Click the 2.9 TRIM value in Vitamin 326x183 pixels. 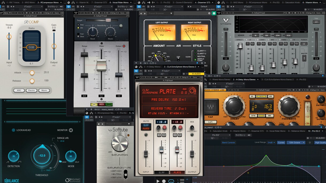pos(316,22)
